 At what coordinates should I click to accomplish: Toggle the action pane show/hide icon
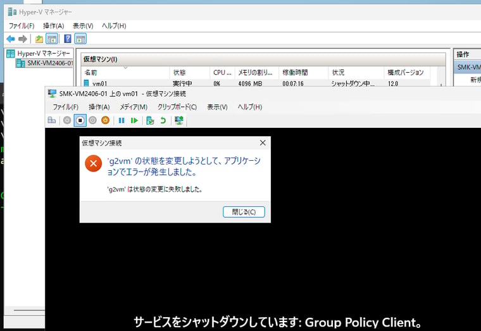pyautogui.click(x=80, y=39)
